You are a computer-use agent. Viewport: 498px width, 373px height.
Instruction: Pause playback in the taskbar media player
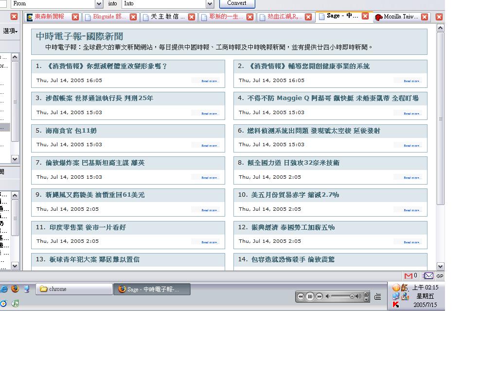tap(310, 296)
